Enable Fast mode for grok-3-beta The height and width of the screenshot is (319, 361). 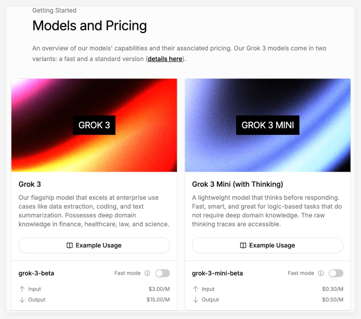[162, 273]
